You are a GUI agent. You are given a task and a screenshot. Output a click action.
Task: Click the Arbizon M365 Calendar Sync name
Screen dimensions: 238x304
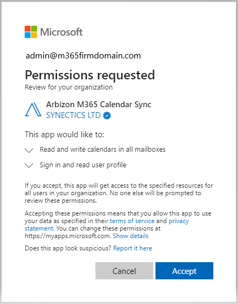click(99, 105)
